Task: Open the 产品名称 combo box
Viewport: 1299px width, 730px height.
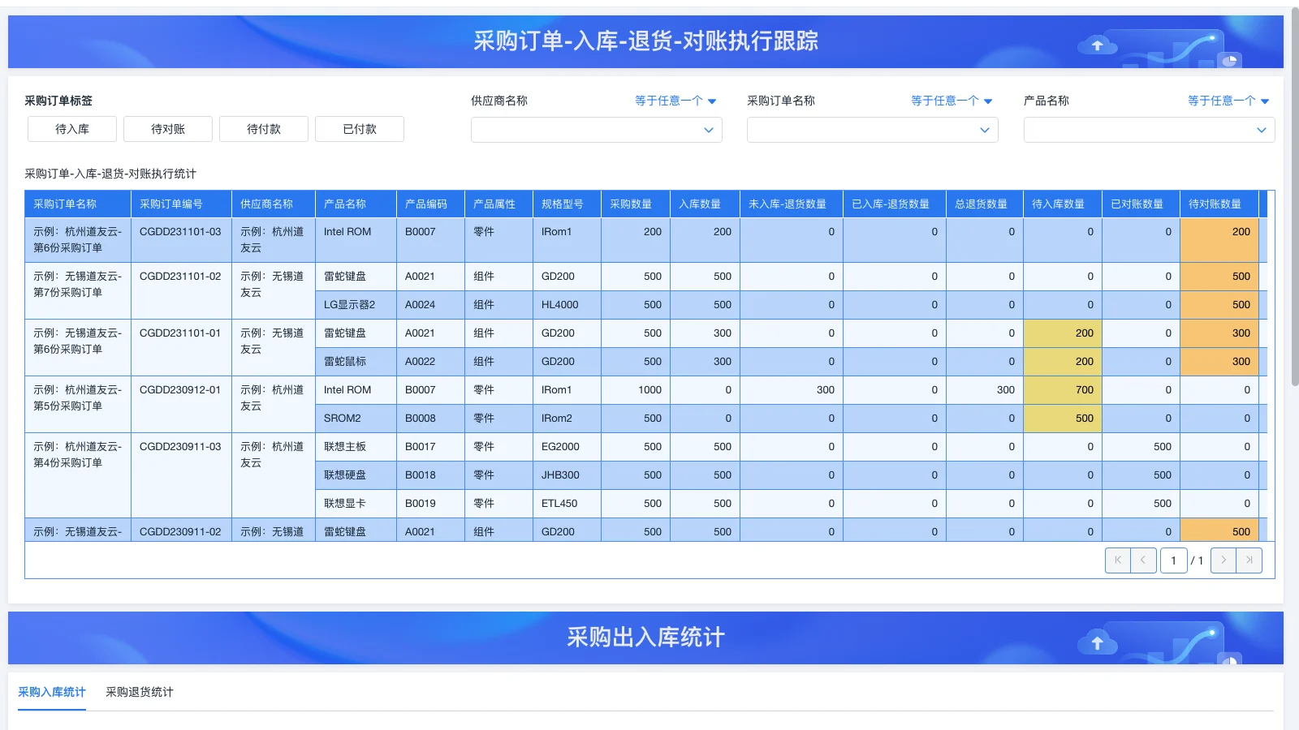Action: coord(1149,130)
